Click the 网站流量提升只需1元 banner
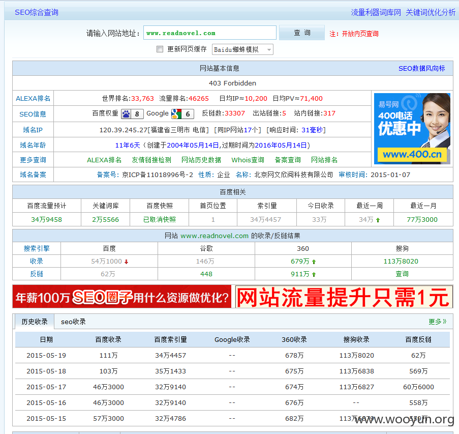 point(344,297)
